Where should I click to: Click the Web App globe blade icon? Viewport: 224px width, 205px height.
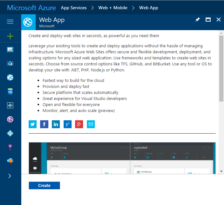point(28,22)
